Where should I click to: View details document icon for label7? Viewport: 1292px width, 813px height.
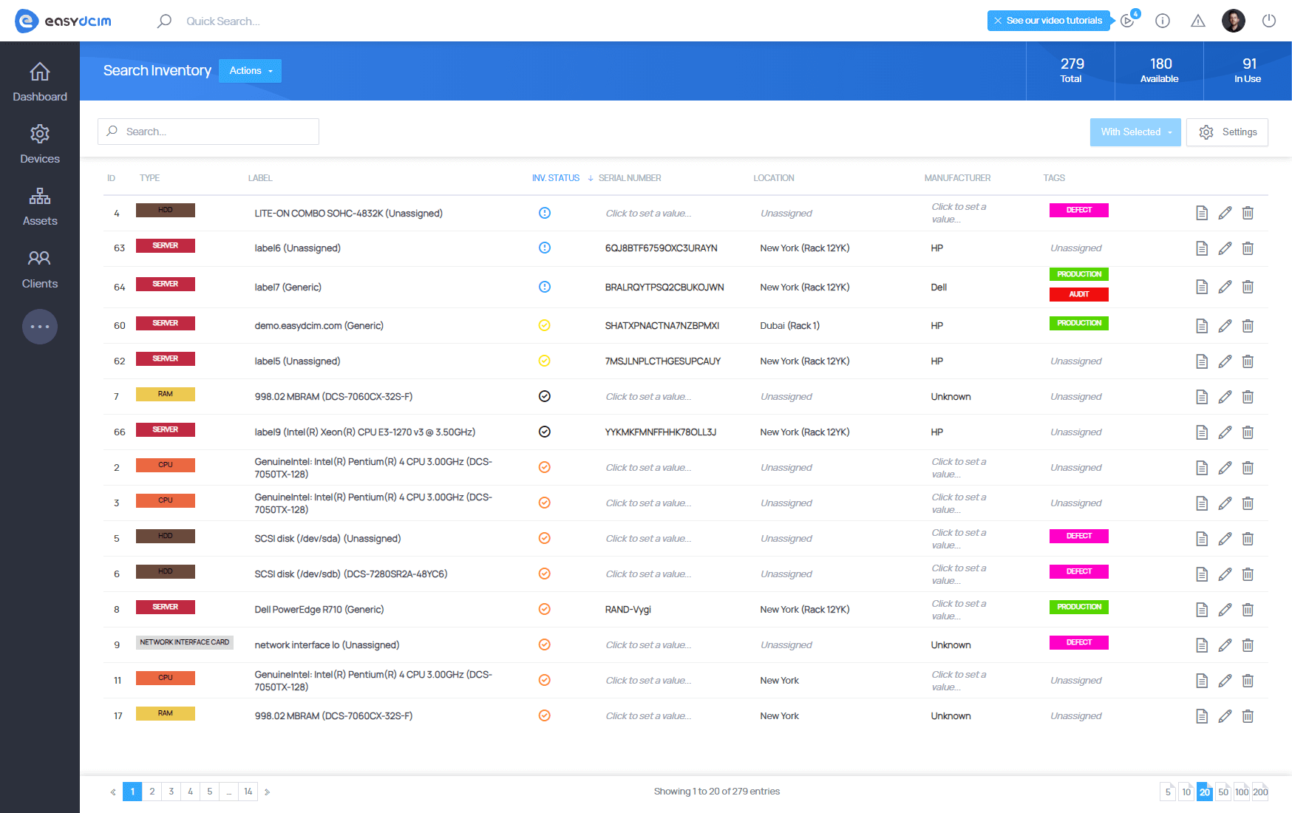tap(1202, 287)
